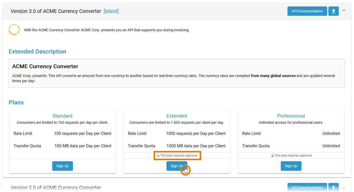Click 'Unlimited access for professional users.' text
The width and height of the screenshot is (354, 192).
[x=291, y=122]
